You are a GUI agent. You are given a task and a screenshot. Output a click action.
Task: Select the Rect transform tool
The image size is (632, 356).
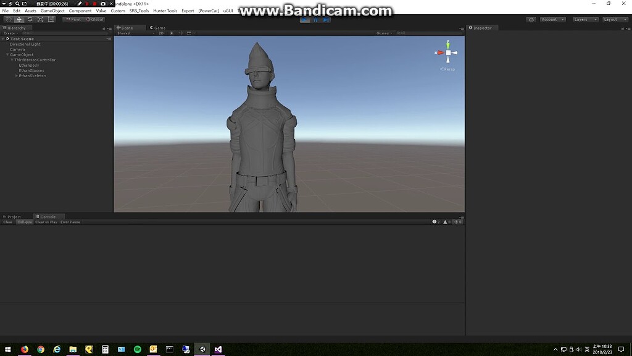point(51,19)
